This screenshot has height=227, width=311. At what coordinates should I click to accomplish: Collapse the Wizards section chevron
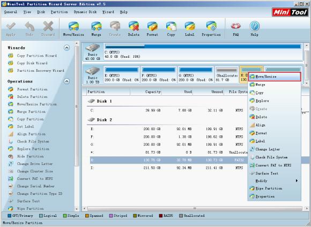click(x=67, y=48)
